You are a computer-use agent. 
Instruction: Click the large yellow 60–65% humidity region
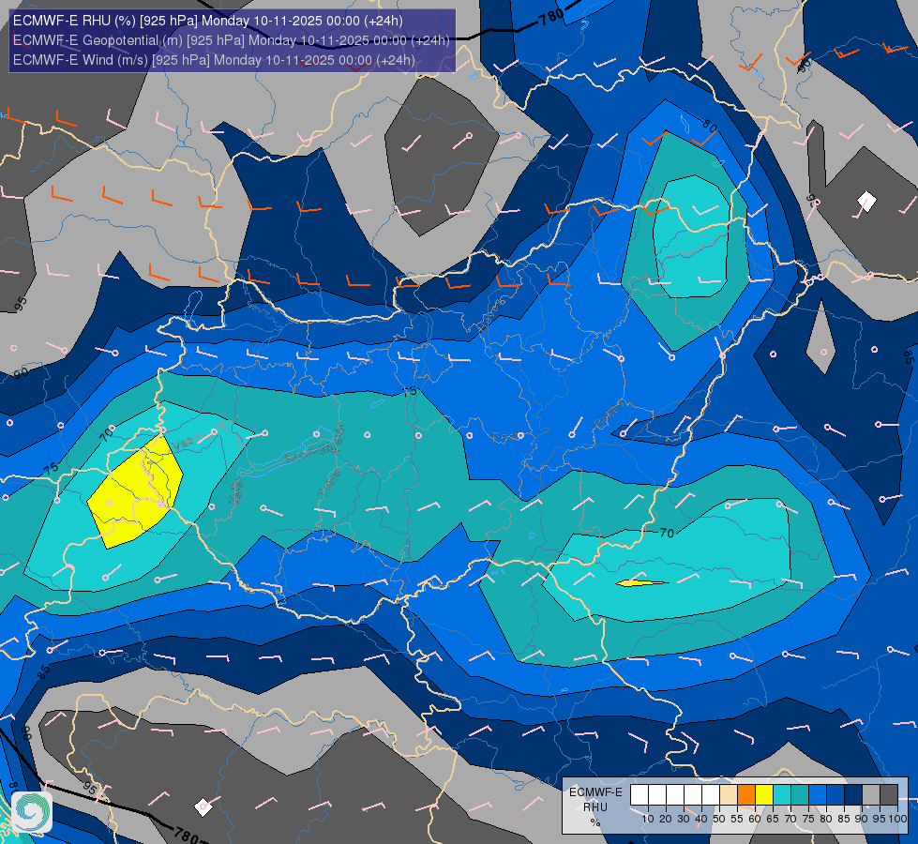[136, 493]
